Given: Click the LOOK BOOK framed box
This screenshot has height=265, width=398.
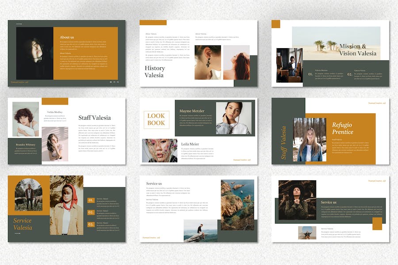Looking at the screenshot, I should (x=156, y=119).
